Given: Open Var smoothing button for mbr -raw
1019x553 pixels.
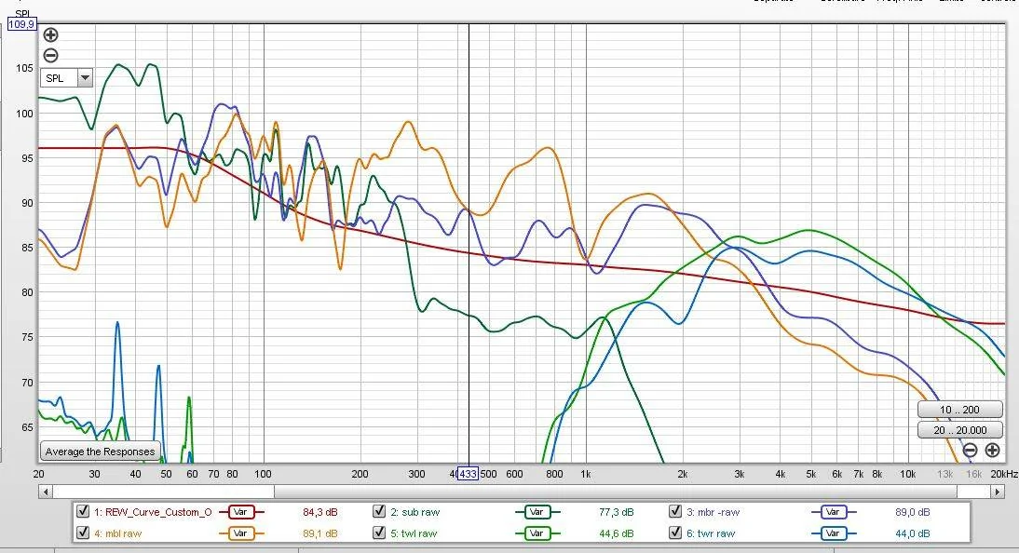Looking at the screenshot, I should (x=833, y=512).
